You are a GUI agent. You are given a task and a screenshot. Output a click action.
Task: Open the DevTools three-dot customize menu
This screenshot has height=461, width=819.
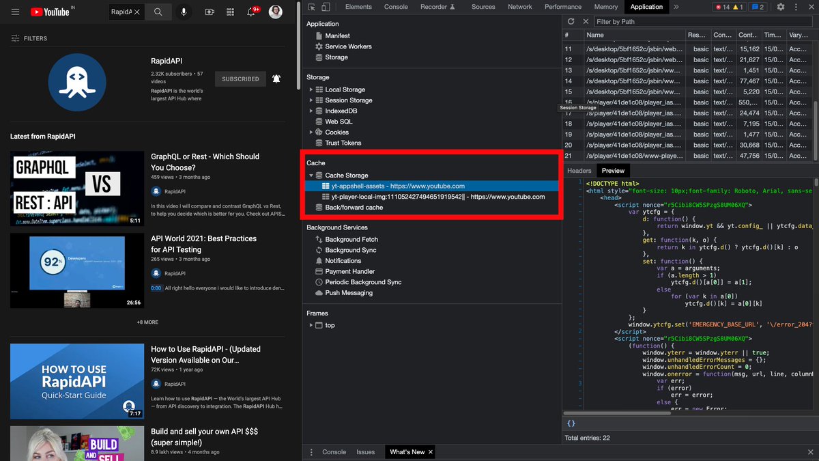pyautogui.click(x=794, y=7)
